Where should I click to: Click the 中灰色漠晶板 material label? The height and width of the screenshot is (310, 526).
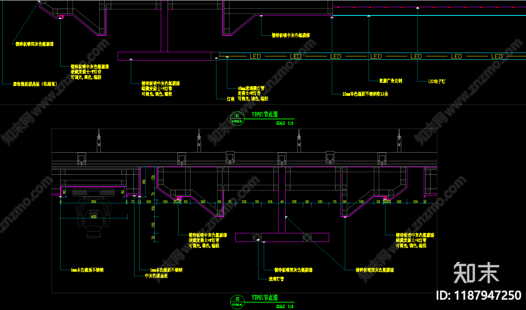point(156,275)
